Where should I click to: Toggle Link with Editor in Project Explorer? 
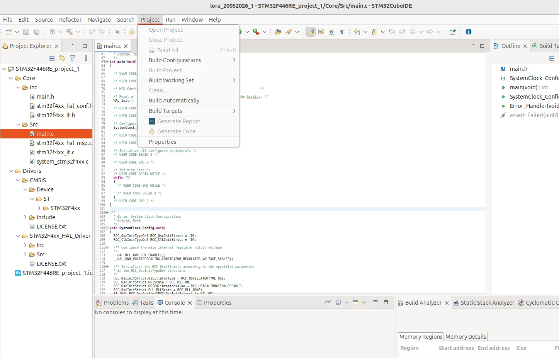62,58
